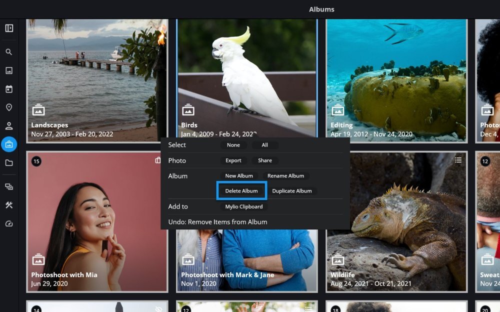Open the All Photos view icon
The image size is (500, 312).
pos(9,70)
